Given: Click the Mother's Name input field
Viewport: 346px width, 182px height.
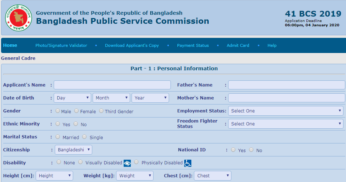Looking at the screenshot, I should [287, 98].
